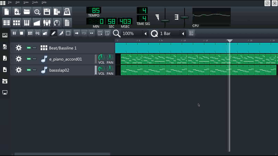Screen dimensions: 278x156
Task: Mute the Beat/Bassline 1 track
Action: [x=29, y=48]
